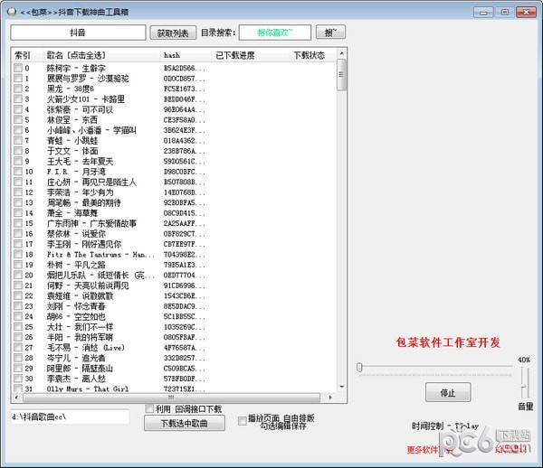This screenshot has width=543, height=468.
Task: Click the list's vertical scrollbar thumb
Action: (x=341, y=75)
